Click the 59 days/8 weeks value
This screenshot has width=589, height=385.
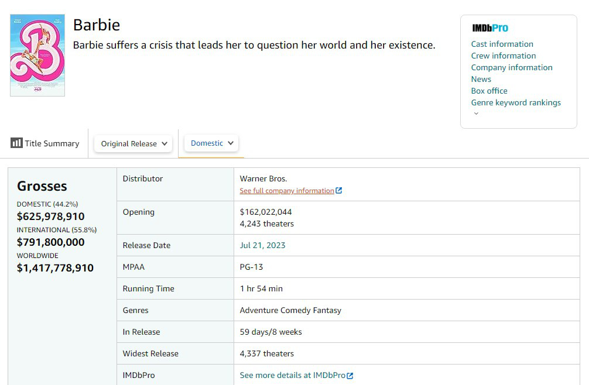click(x=271, y=332)
